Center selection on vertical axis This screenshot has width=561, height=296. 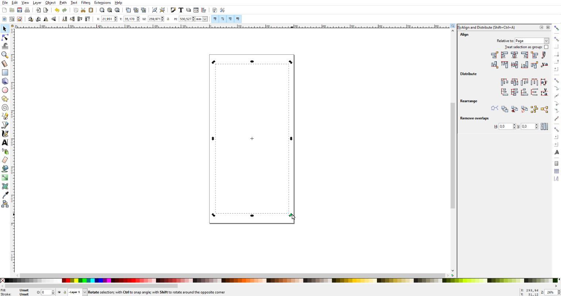[514, 55]
